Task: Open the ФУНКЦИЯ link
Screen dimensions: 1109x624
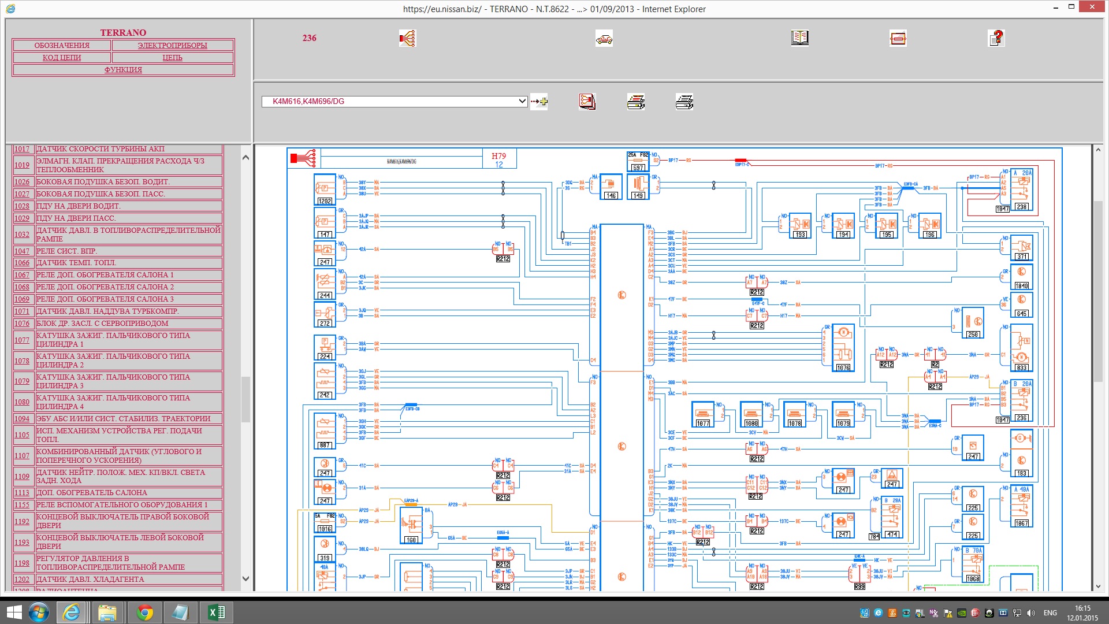Action: point(123,70)
